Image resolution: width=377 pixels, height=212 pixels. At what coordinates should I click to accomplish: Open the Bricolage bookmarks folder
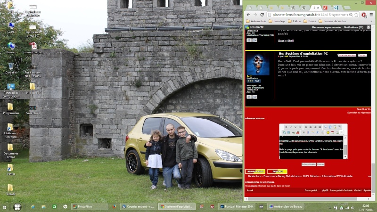pyautogui.click(x=277, y=21)
